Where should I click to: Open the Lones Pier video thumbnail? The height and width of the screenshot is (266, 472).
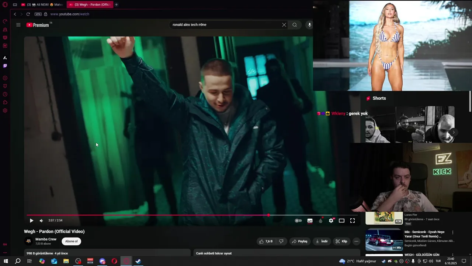384,218
